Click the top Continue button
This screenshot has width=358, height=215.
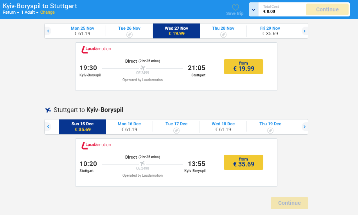point(327,9)
